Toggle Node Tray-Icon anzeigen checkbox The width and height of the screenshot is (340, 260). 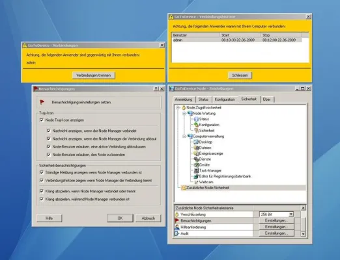42,120
